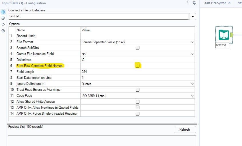242x146 pixels.
Task: Click the Refresh preview button
Action: coord(185,129)
